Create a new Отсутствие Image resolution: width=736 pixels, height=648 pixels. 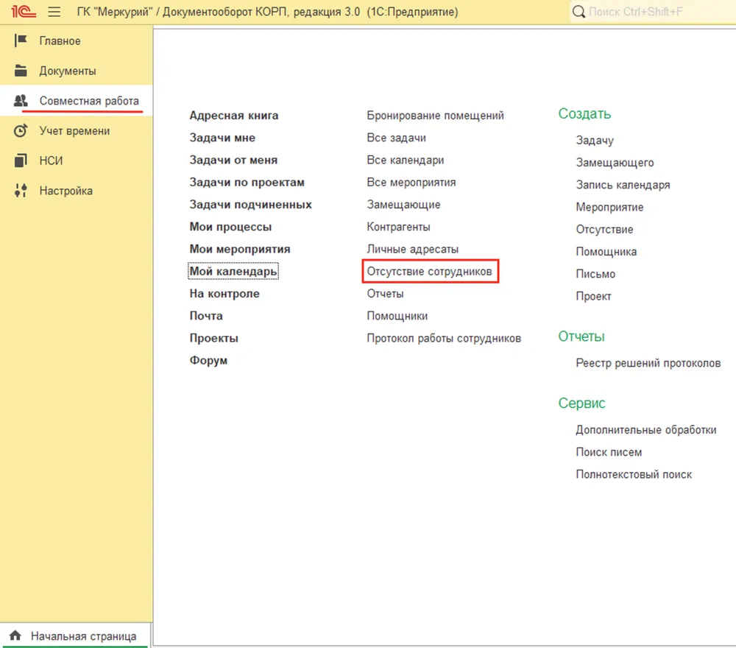[604, 230]
